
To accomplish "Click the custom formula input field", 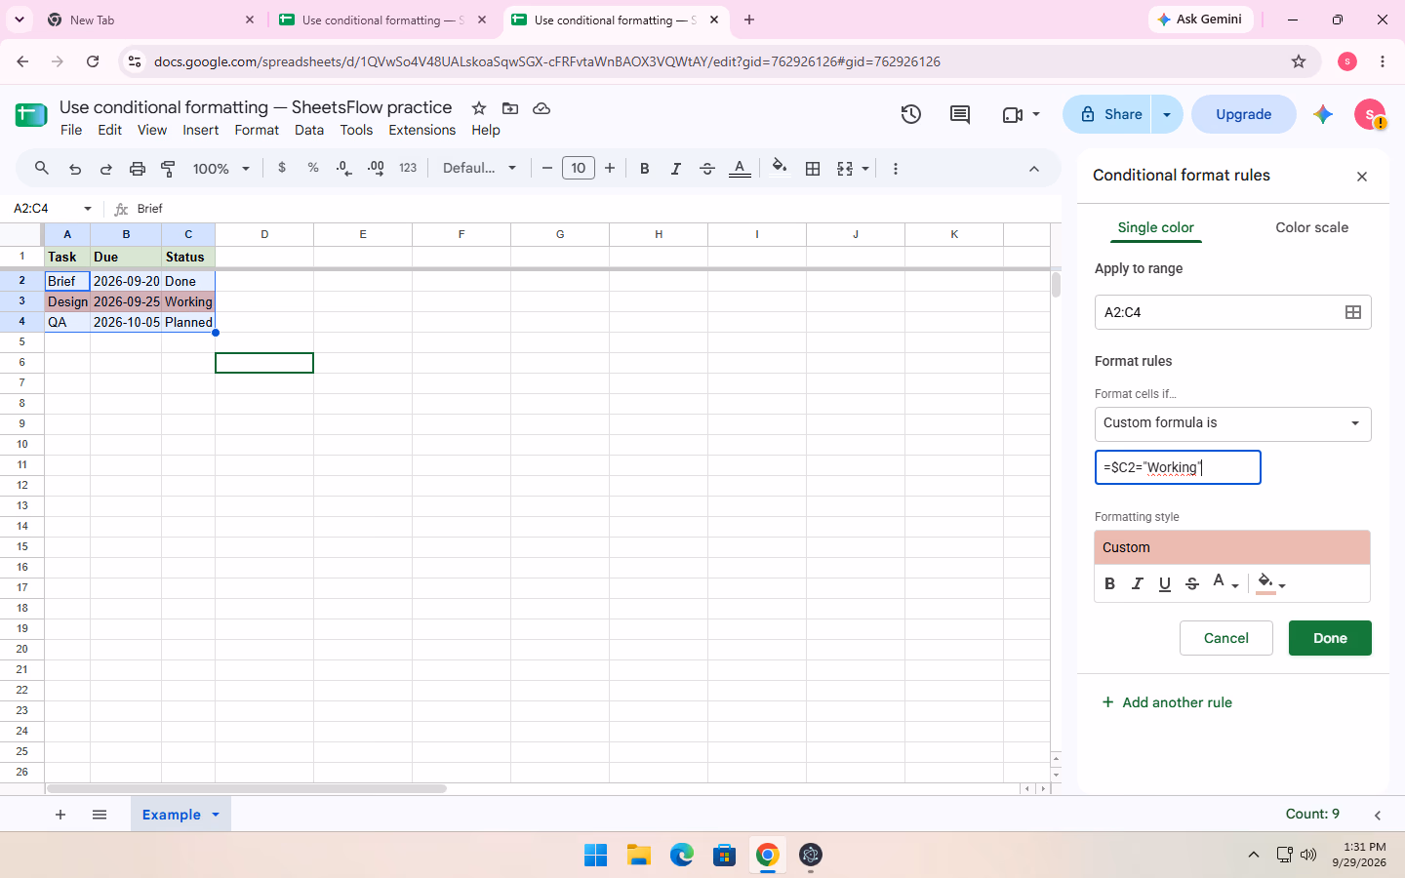I will [x=1178, y=467].
